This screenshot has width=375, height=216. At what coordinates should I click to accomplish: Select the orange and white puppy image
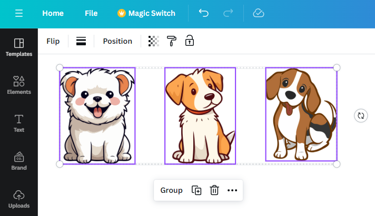(x=200, y=116)
